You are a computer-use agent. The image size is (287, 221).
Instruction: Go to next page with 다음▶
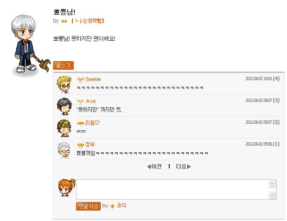click(x=183, y=166)
